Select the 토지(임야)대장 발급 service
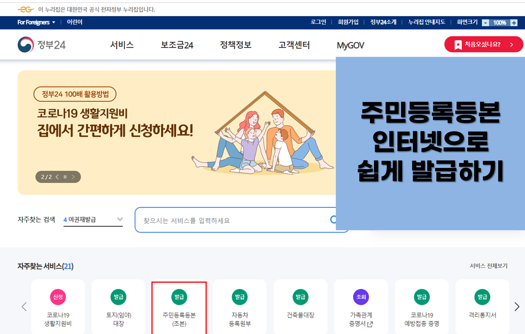525x334 pixels. click(x=118, y=307)
